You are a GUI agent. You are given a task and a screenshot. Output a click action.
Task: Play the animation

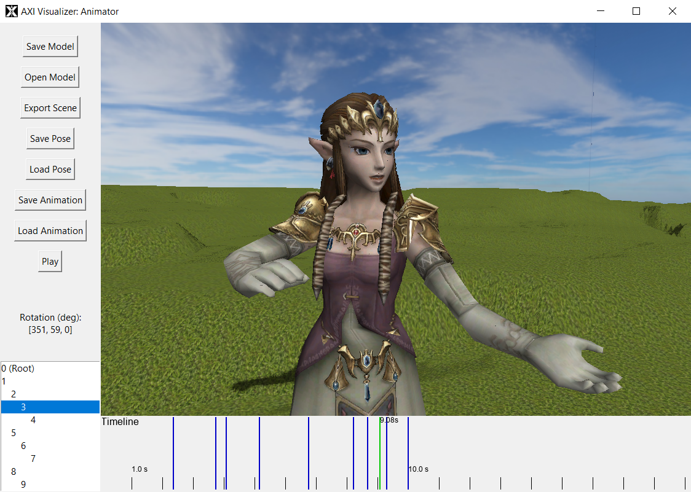(50, 262)
